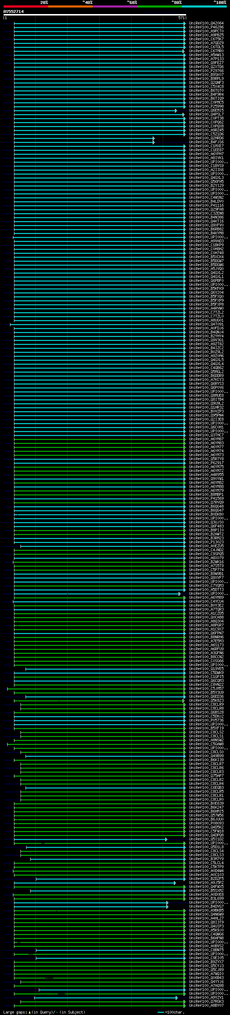
Task: Select hit label UniRef100_A9PCT0
Action: coord(206,31)
